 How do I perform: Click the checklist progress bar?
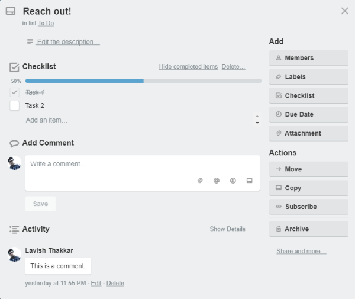143,81
